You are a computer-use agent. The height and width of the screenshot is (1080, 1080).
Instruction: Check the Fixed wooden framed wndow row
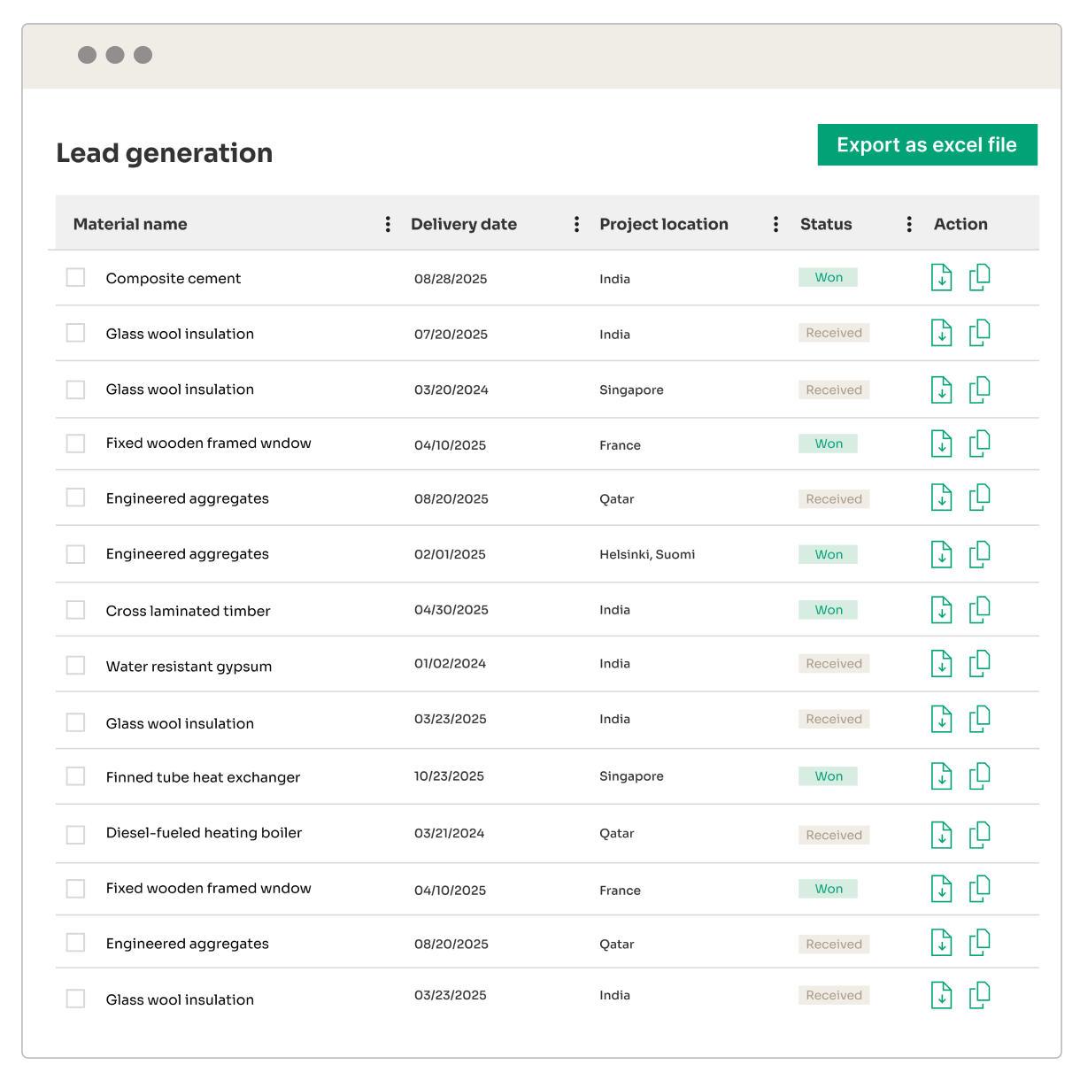click(75, 444)
